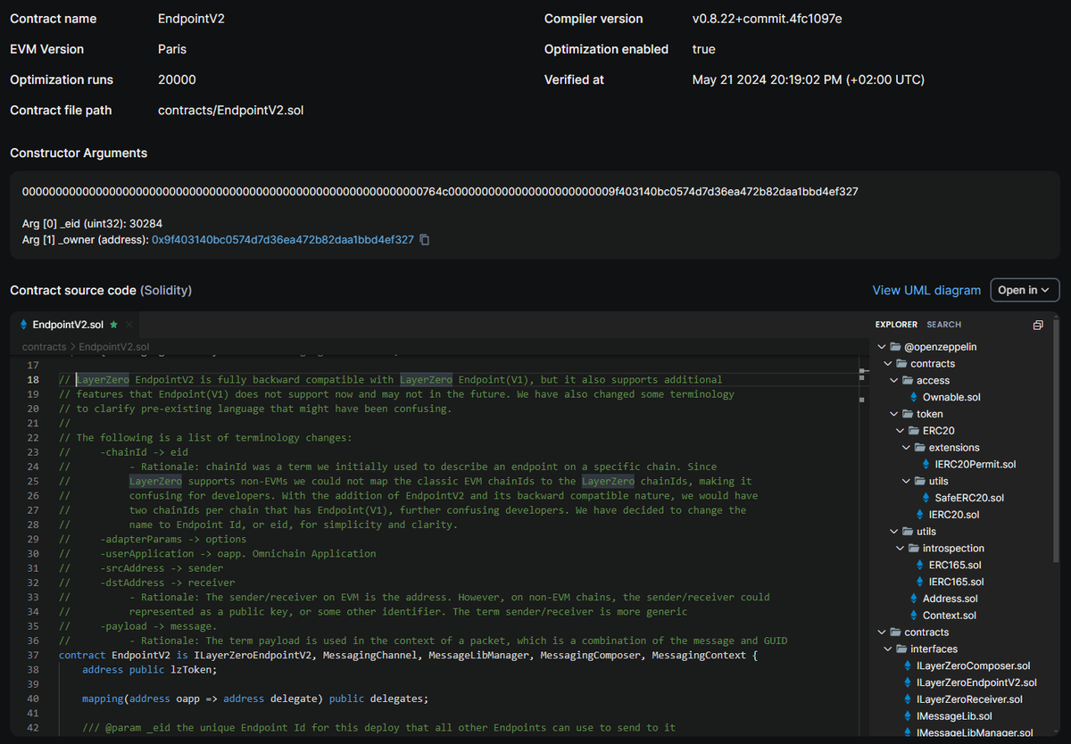Click the extensions folder icon
The width and height of the screenshot is (1071, 744).
coord(920,448)
